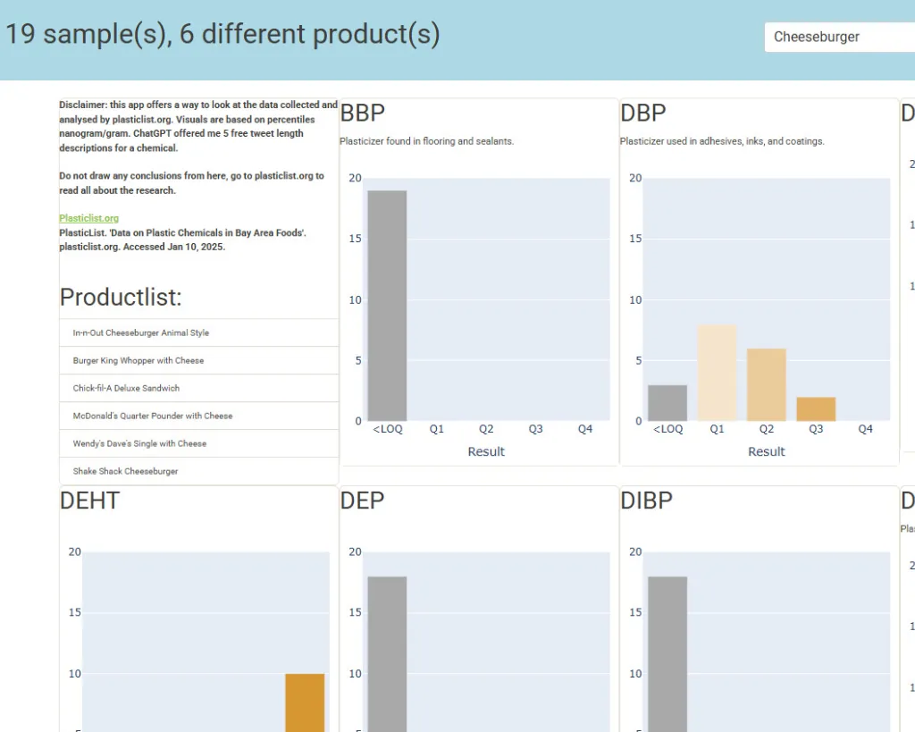Open the Cheeseburger category dropdown
The width and height of the screenshot is (915, 732).
pyautogui.click(x=838, y=38)
